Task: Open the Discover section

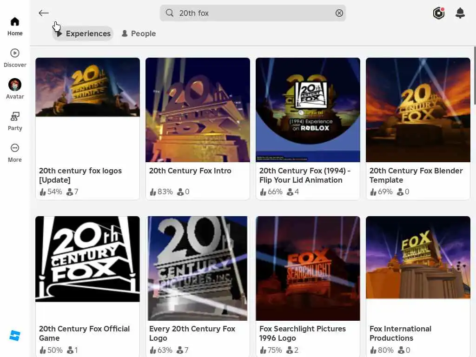Action: coord(15,58)
